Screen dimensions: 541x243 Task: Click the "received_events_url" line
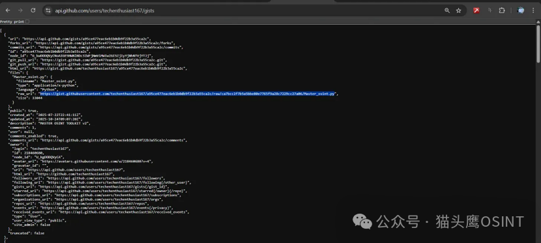(x=101, y=212)
